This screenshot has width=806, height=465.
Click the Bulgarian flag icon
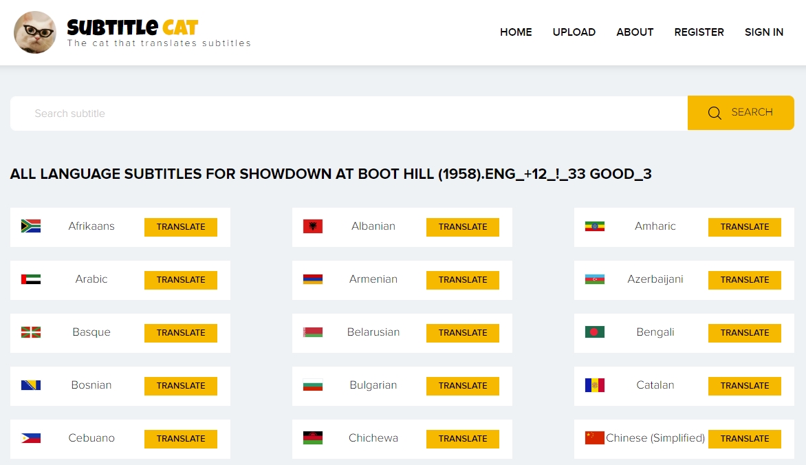pos(312,385)
